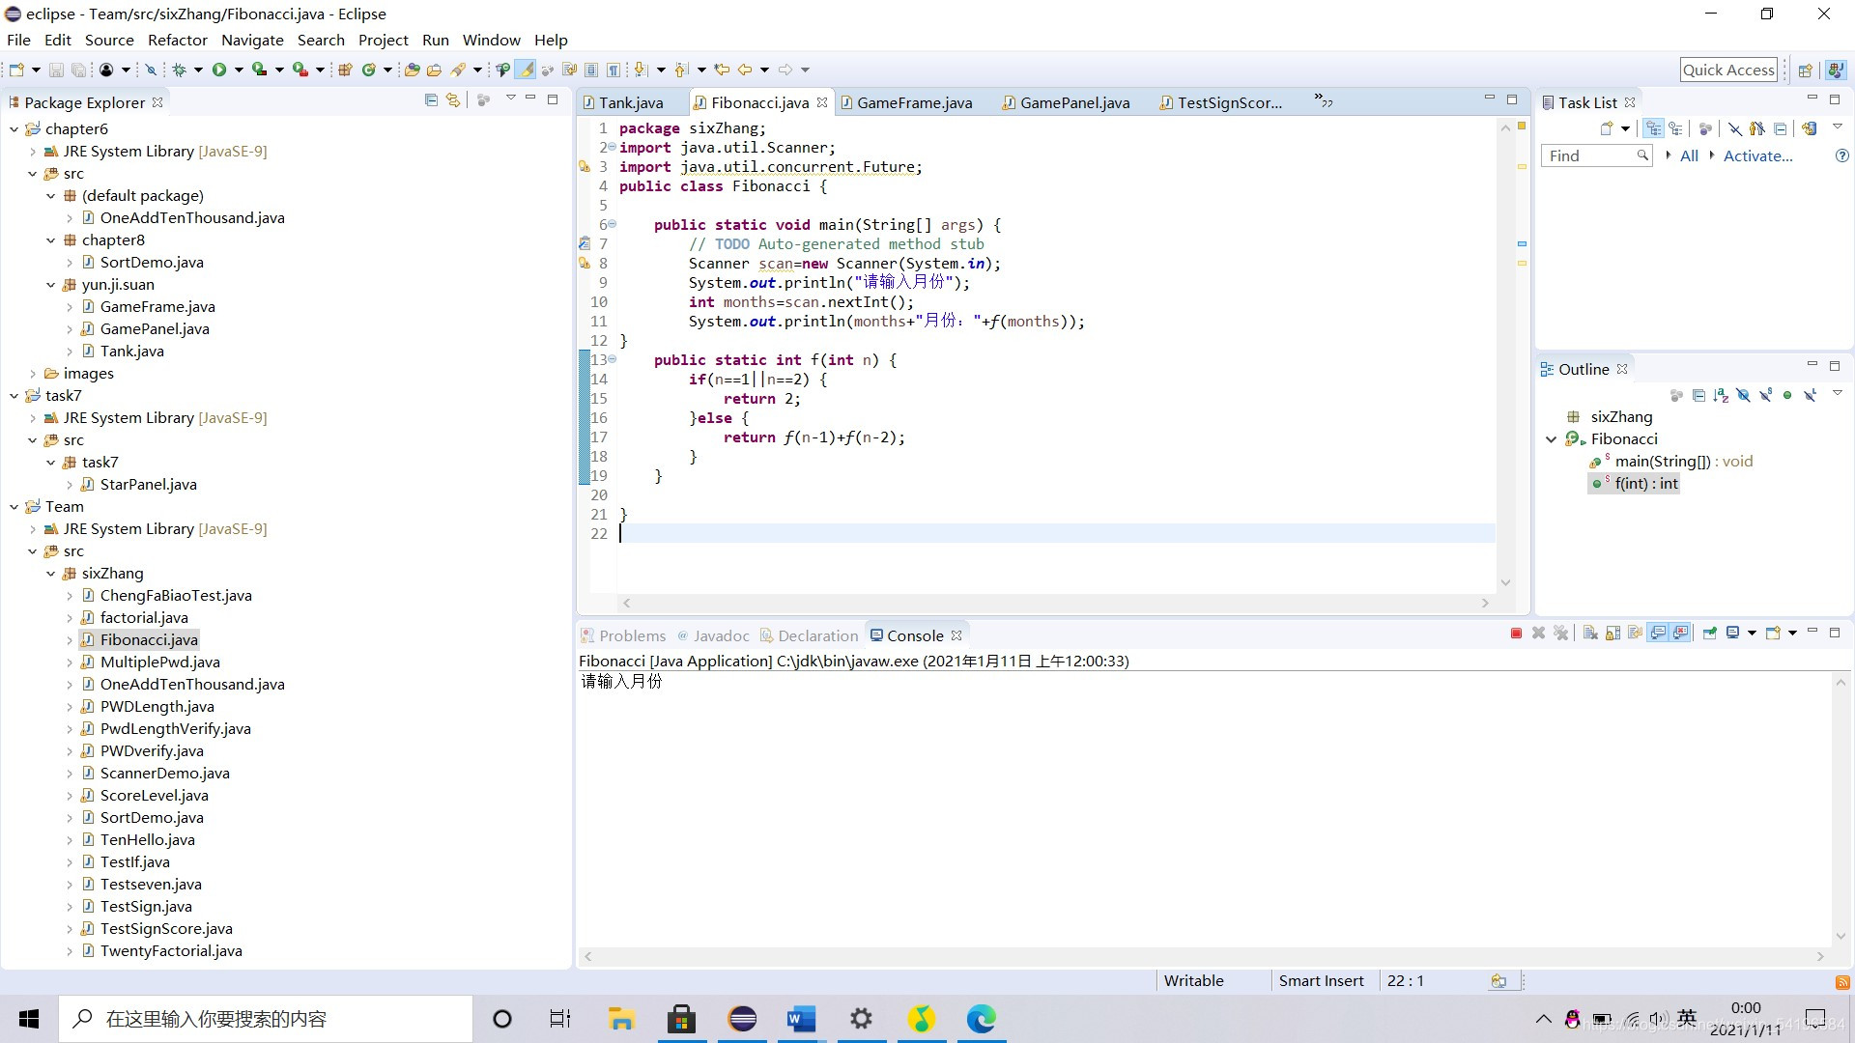
Task: Click the New Java Package icon
Action: pyautogui.click(x=345, y=70)
